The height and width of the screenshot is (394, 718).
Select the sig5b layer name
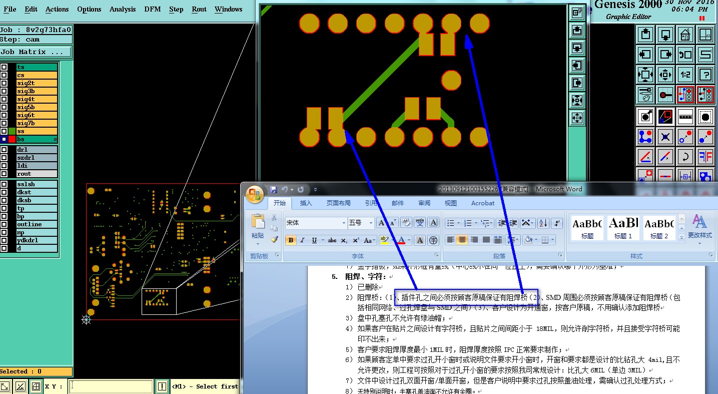pos(37,107)
